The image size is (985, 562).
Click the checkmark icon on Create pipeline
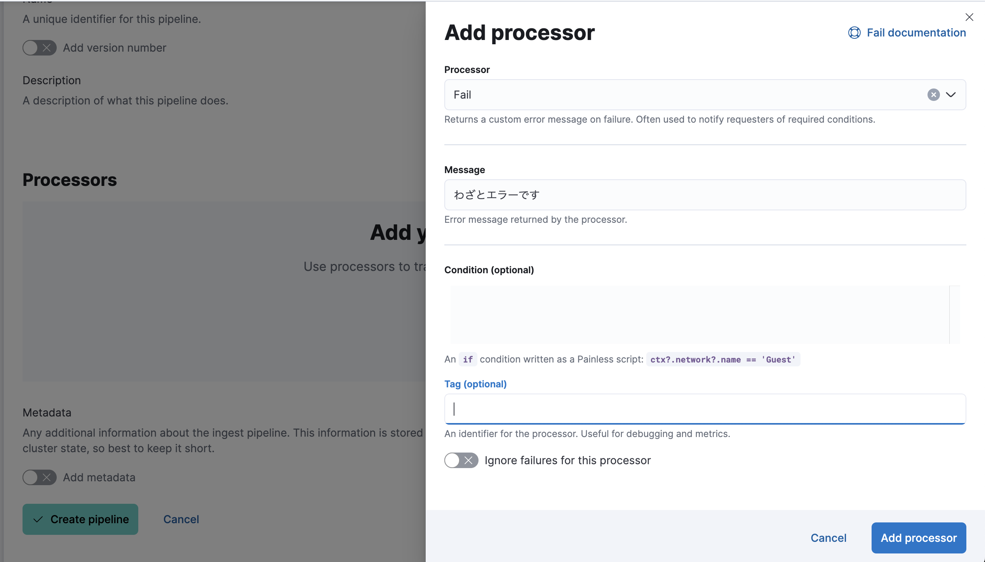coord(38,519)
